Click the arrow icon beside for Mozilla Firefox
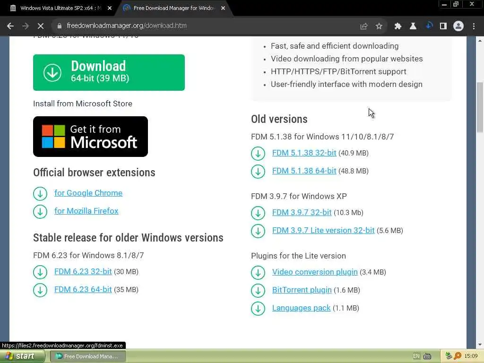This screenshot has width=484, height=363. (40, 212)
